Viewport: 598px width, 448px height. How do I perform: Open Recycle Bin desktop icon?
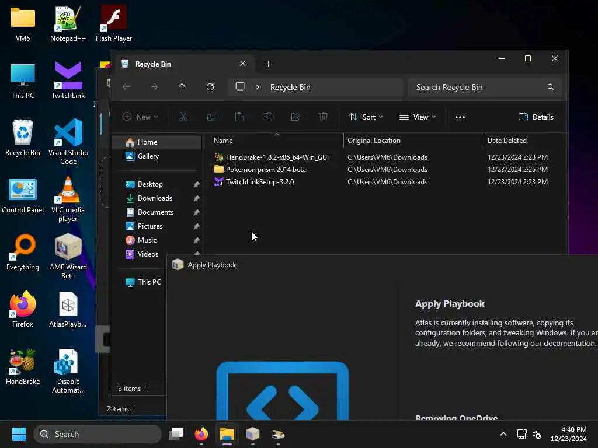click(x=23, y=138)
